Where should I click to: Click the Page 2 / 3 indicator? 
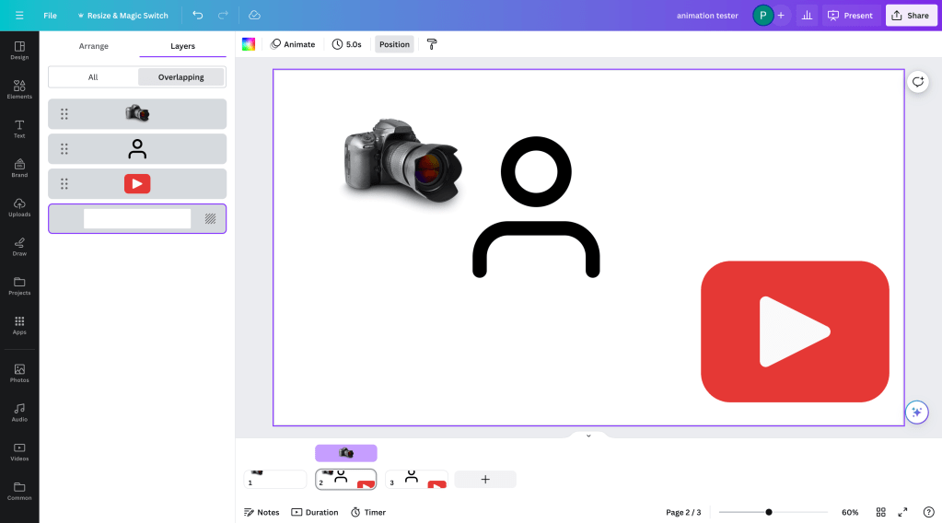pos(683,512)
